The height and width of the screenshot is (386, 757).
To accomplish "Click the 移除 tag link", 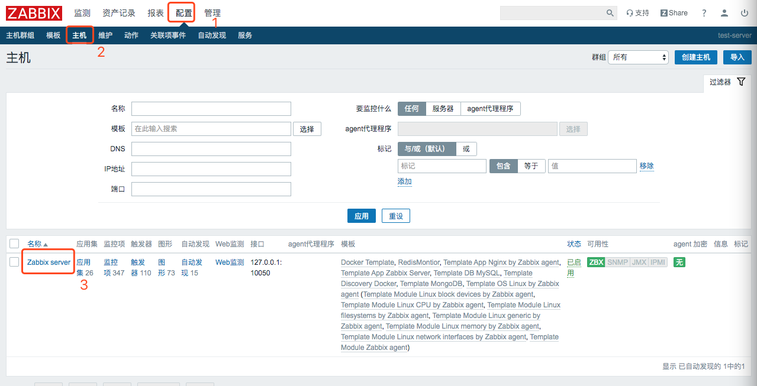I will coord(646,166).
